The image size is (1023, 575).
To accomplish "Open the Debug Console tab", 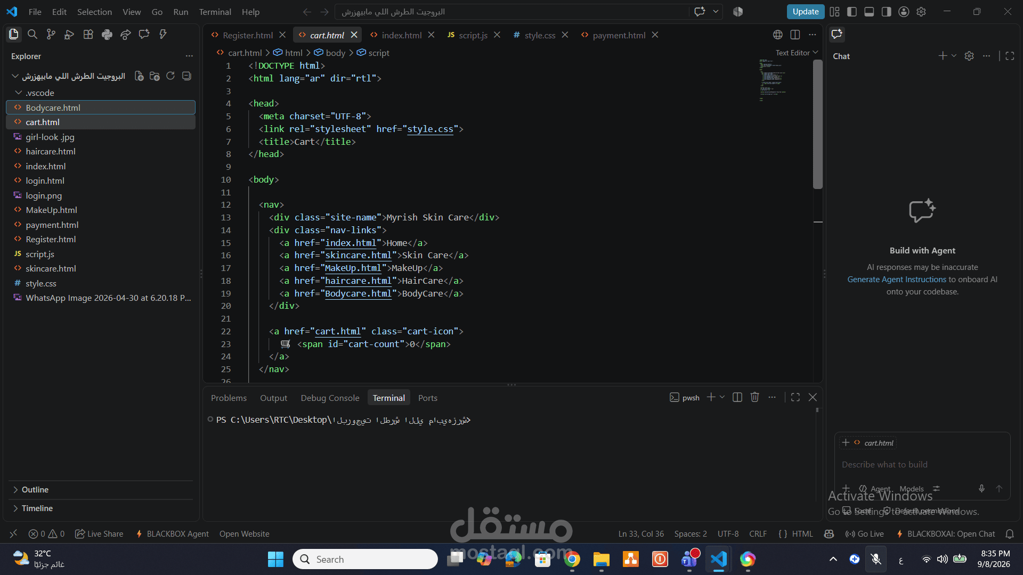I will pos(330,398).
